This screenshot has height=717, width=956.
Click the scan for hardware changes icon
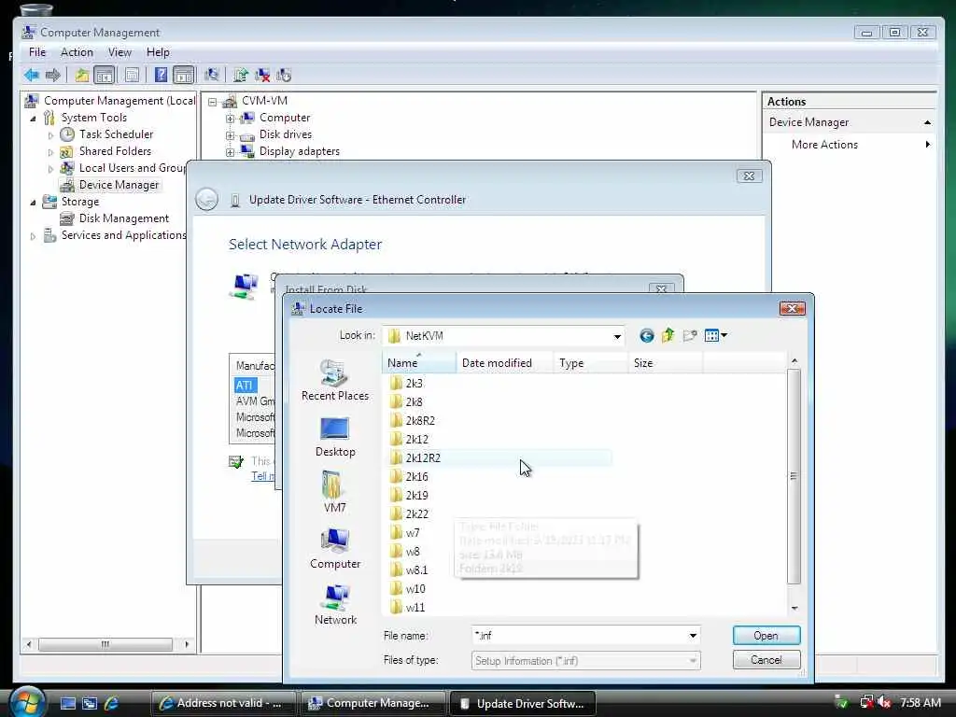click(x=212, y=75)
